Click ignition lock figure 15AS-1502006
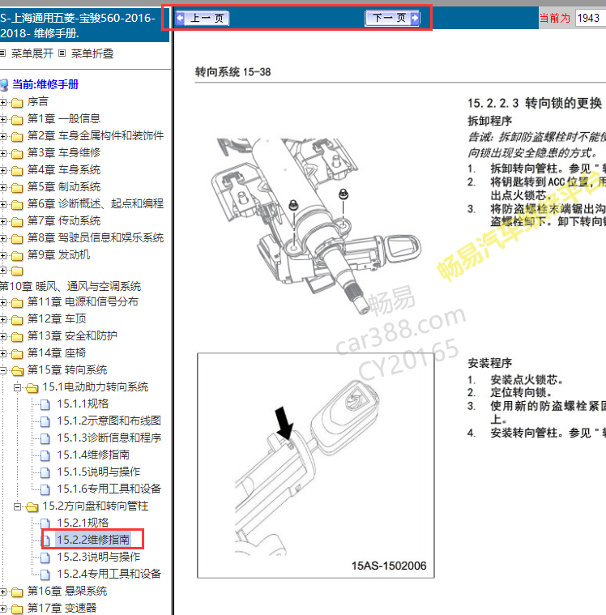Image resolution: width=606 pixels, height=615 pixels. pos(316,466)
